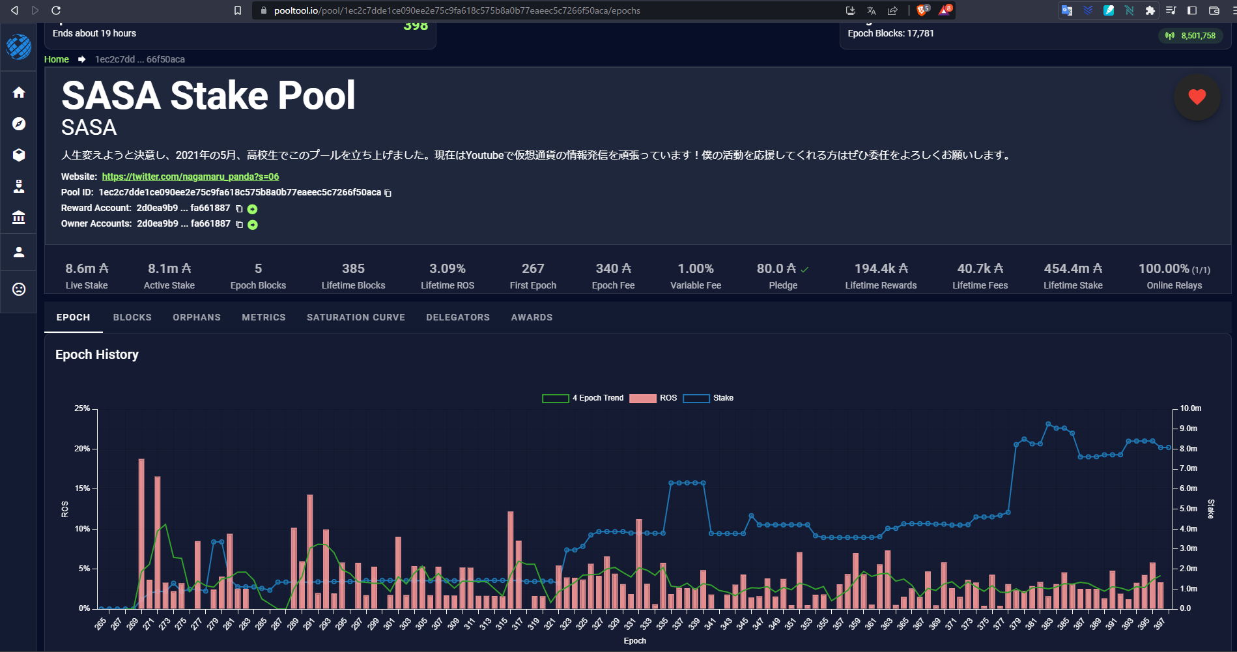This screenshot has height=652, width=1237.
Task: Toggle the heart favorite button for this pool
Action: tap(1196, 97)
